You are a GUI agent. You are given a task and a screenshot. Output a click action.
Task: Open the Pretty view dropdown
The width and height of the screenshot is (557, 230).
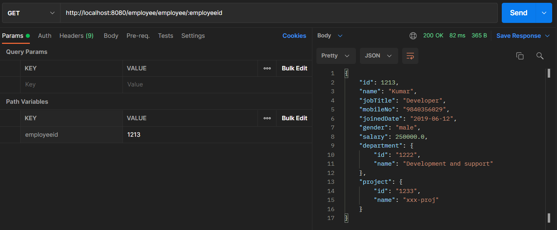336,56
